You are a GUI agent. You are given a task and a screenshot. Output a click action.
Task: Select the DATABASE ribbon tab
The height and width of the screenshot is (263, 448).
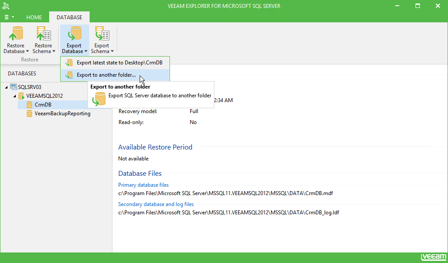pos(69,18)
